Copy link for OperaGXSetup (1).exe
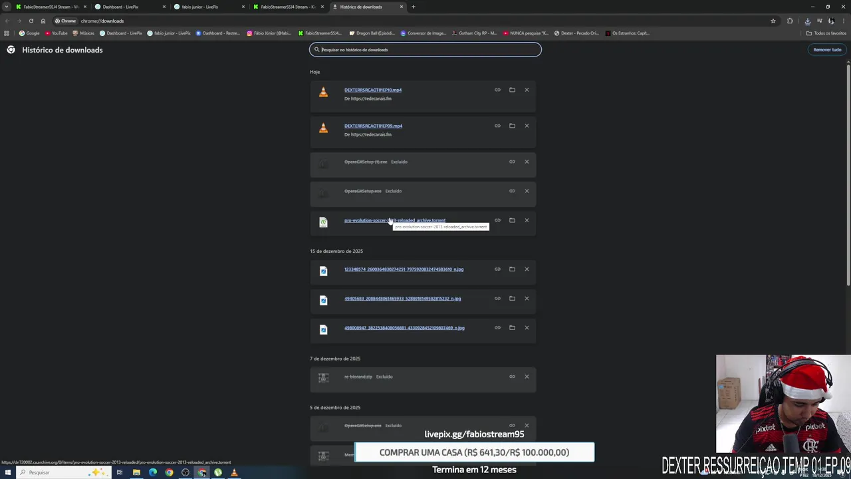Image resolution: width=851 pixels, height=479 pixels. tap(512, 162)
